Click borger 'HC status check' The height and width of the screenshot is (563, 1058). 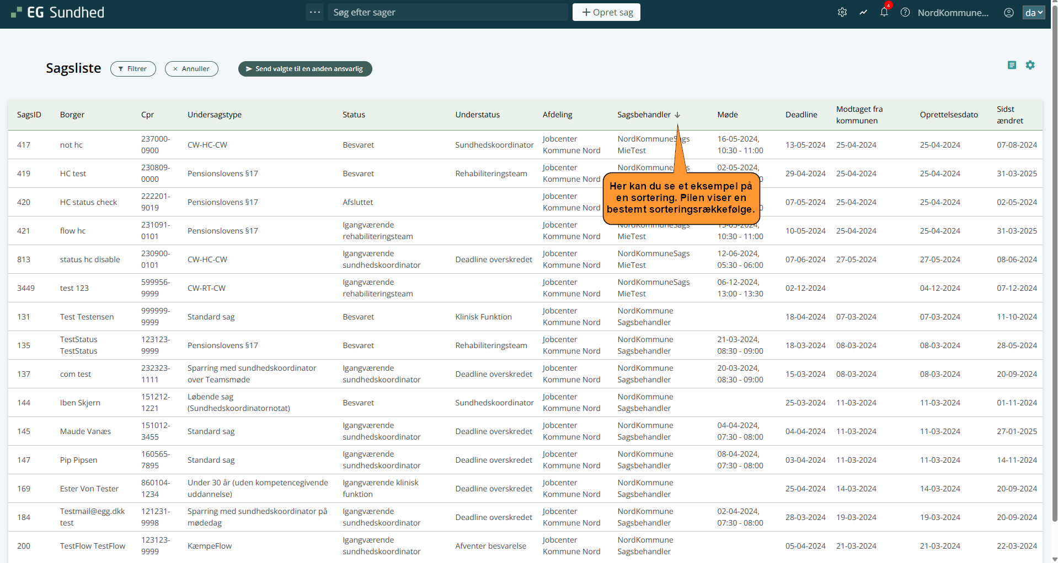[x=88, y=202]
